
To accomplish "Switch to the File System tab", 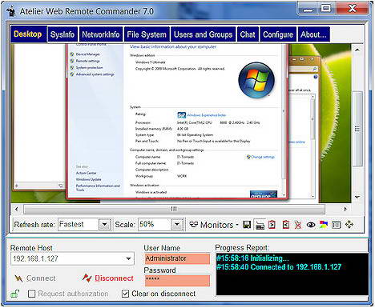I will coord(147,34).
